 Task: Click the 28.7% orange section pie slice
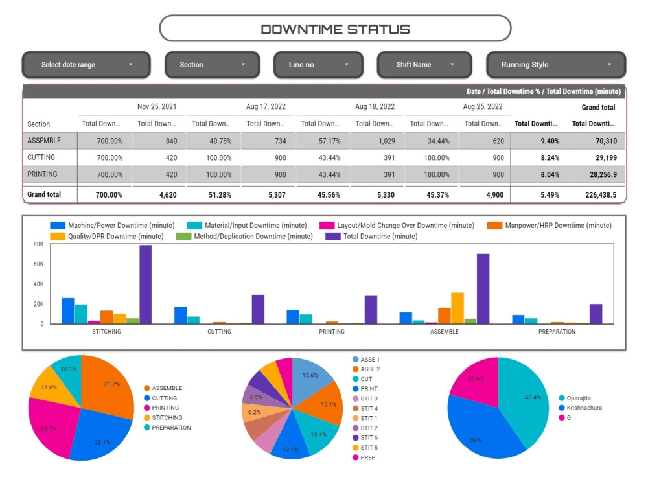(108, 388)
